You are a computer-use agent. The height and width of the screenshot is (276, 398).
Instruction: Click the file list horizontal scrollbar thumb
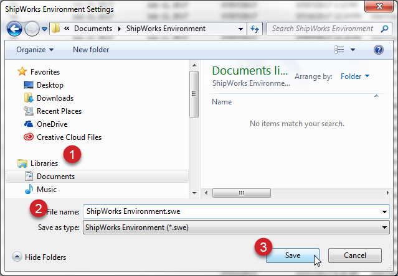(242, 193)
